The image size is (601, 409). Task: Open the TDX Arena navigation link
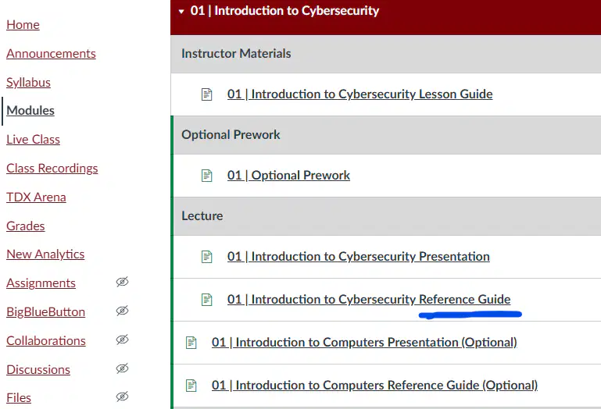coord(36,197)
